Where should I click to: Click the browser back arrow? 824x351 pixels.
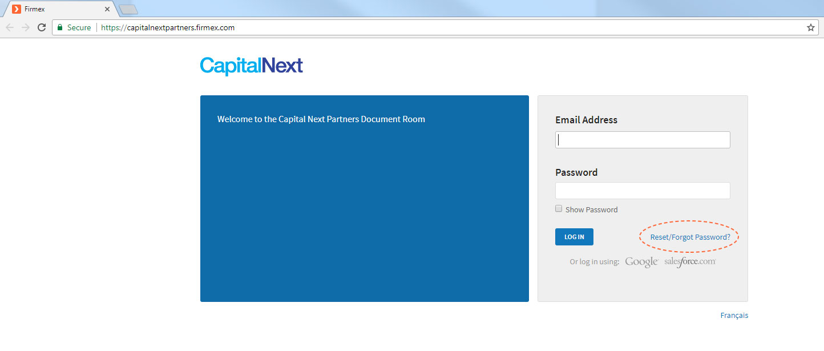(10, 27)
